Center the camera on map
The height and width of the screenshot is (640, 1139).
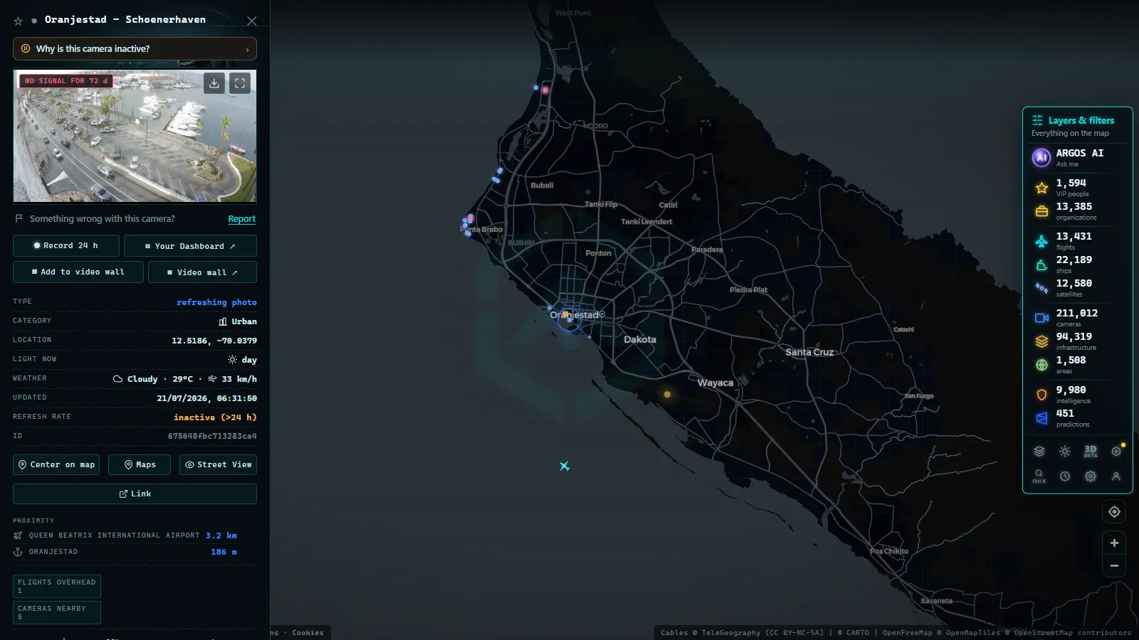point(56,464)
